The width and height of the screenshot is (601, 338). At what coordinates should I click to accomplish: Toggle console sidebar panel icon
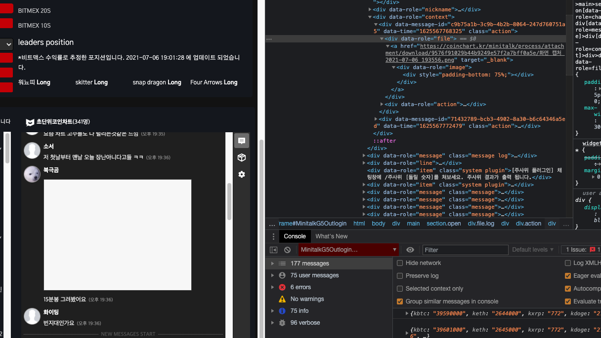pos(273,250)
